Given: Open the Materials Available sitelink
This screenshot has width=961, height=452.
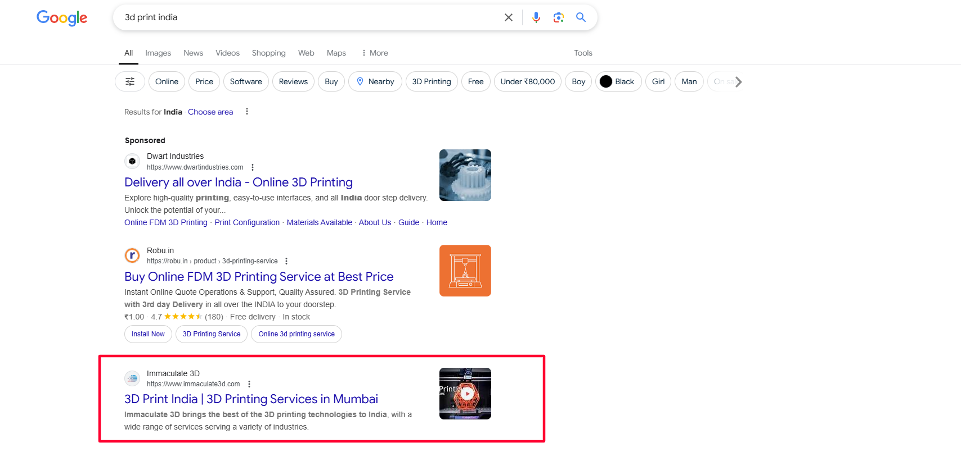Looking at the screenshot, I should click(320, 222).
